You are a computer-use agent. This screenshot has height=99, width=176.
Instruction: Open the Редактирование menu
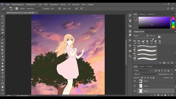click(18, 4)
